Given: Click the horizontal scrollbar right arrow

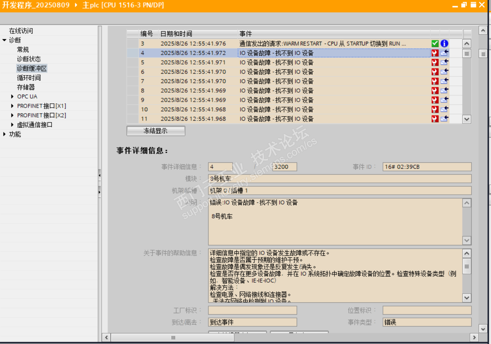Looking at the screenshot, I should click(474, 338).
